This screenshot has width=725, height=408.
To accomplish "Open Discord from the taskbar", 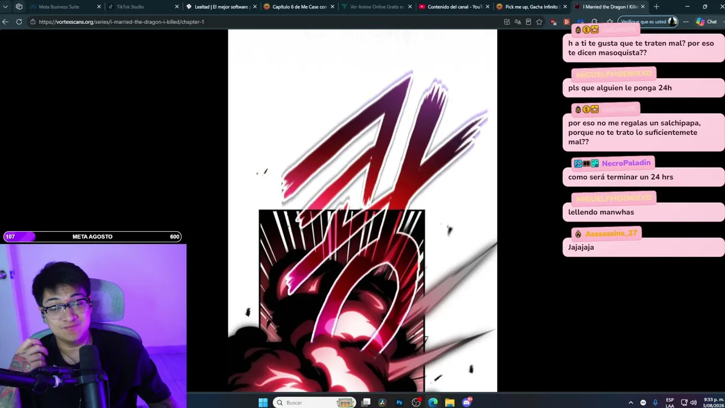I will pyautogui.click(x=467, y=402).
